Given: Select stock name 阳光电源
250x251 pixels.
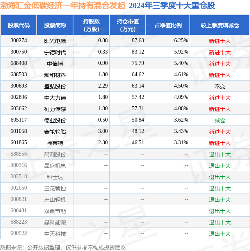Looking at the screenshot, I should 55,41.
